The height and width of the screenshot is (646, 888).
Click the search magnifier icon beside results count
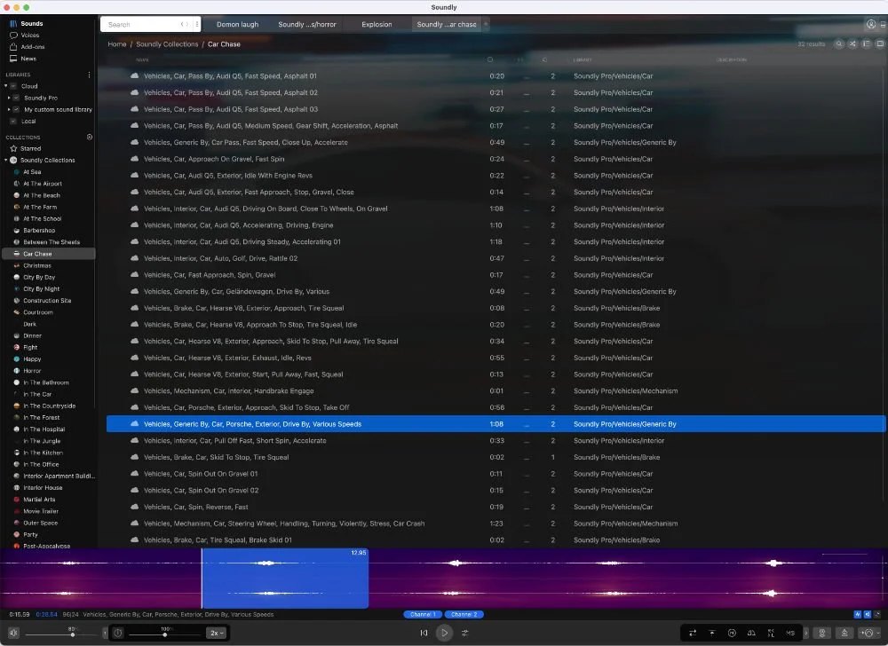839,44
